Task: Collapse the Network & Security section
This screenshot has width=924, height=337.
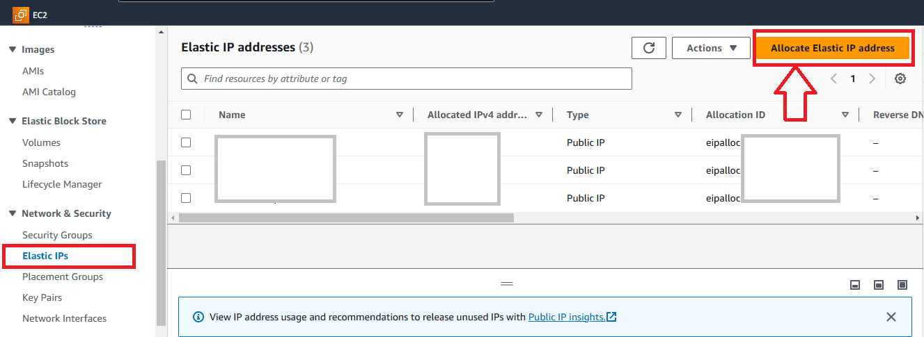Action: pyautogui.click(x=12, y=213)
